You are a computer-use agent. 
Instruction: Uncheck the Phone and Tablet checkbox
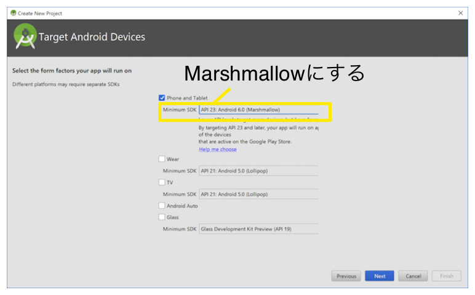tap(162, 98)
